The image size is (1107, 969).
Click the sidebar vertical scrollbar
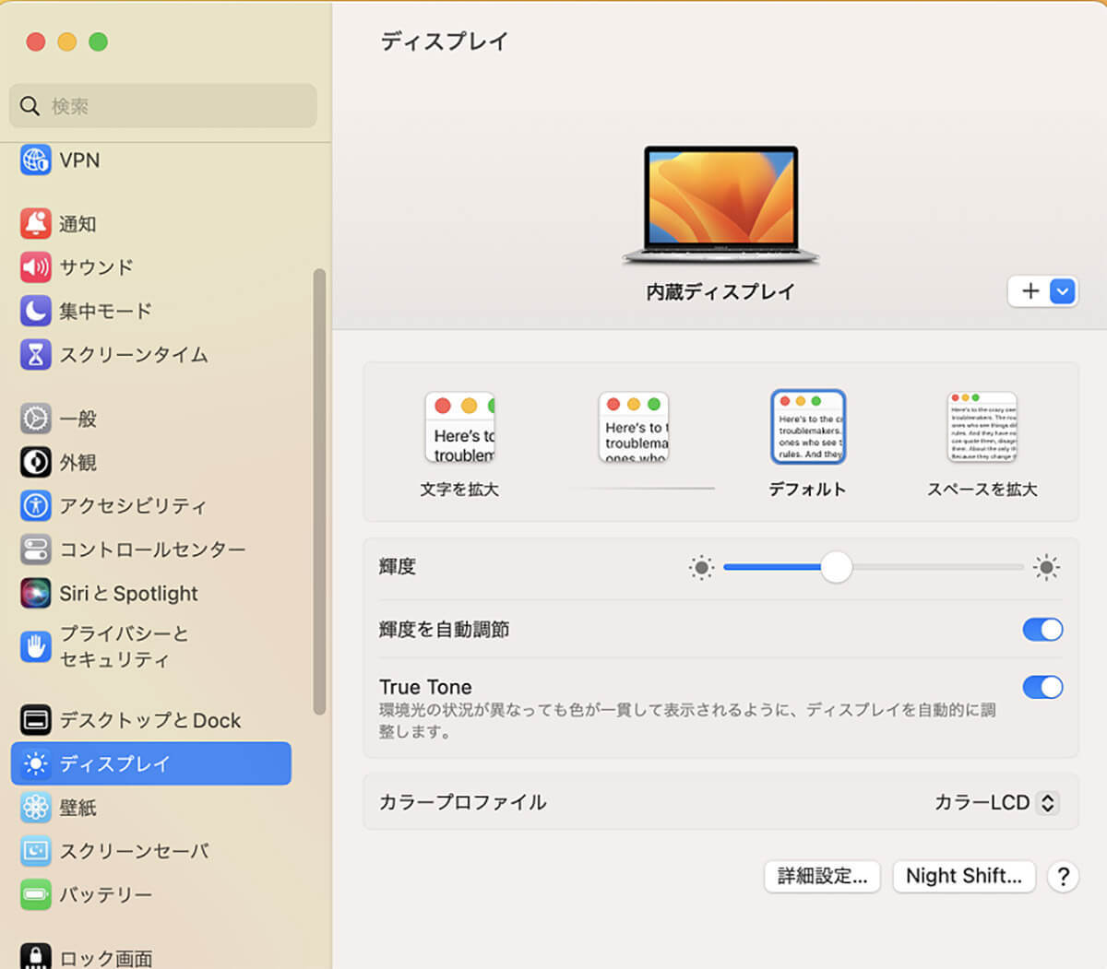coord(319,491)
